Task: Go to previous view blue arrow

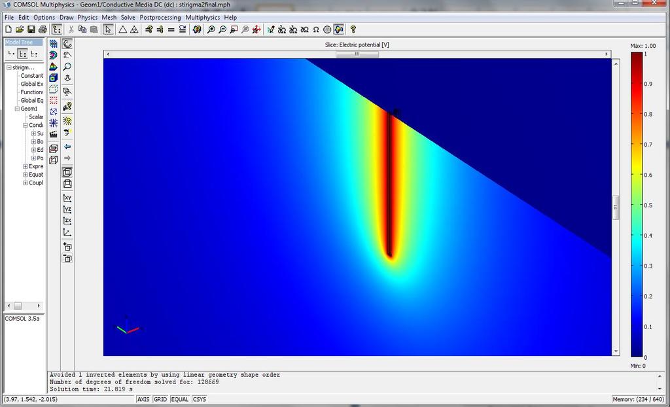Action: point(67,147)
